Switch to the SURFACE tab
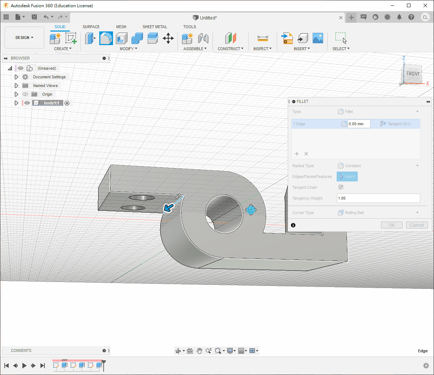The height and width of the screenshot is (375, 434). pos(91,27)
